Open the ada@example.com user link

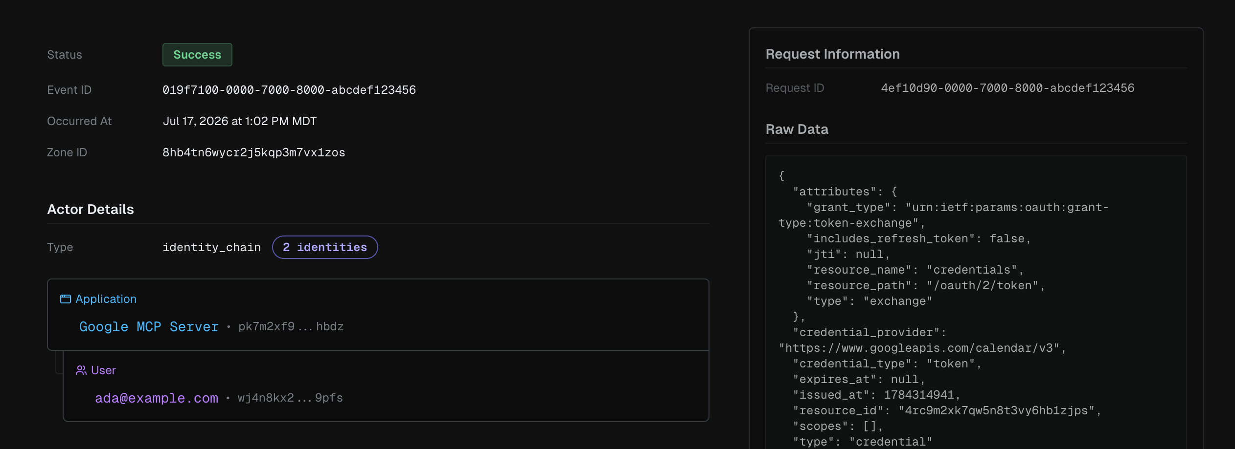tap(157, 398)
